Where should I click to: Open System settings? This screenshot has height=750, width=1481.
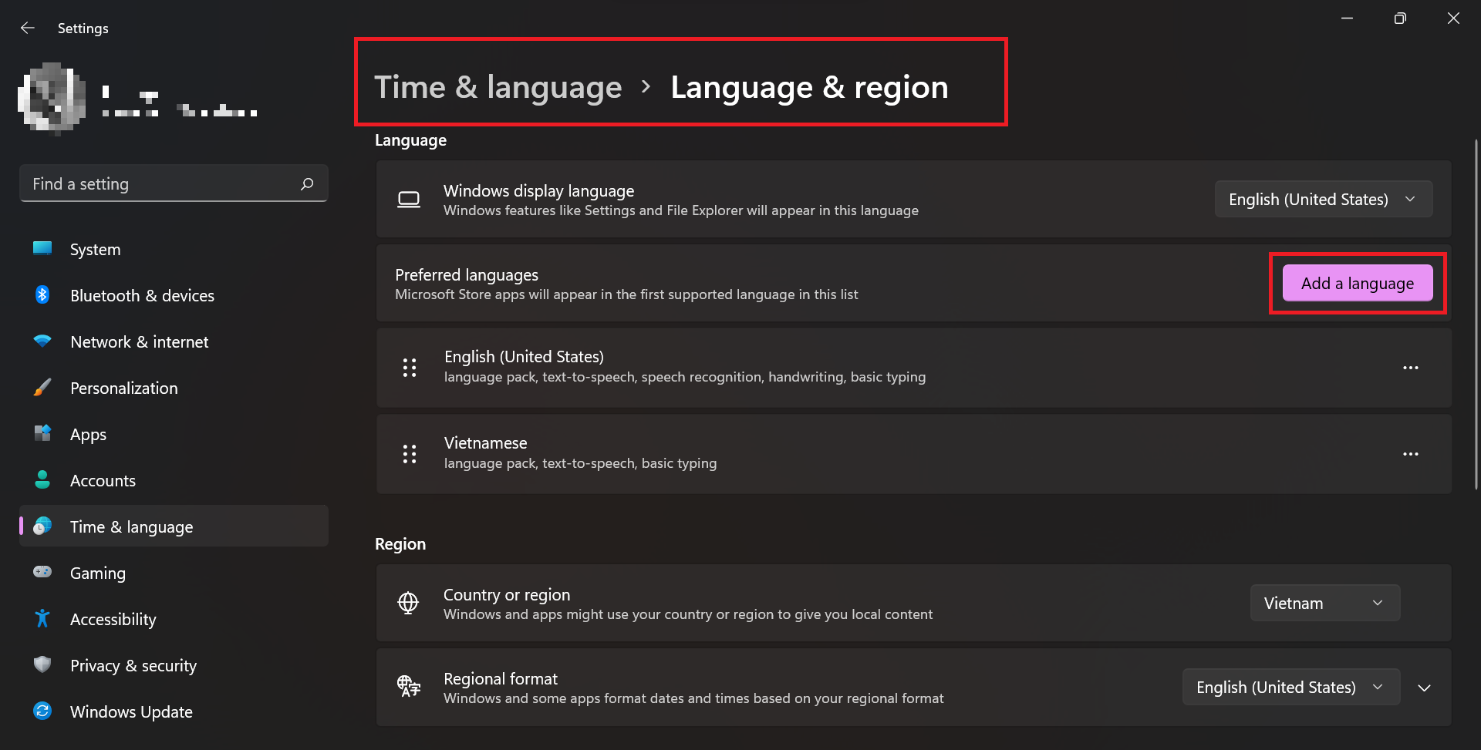174,249
